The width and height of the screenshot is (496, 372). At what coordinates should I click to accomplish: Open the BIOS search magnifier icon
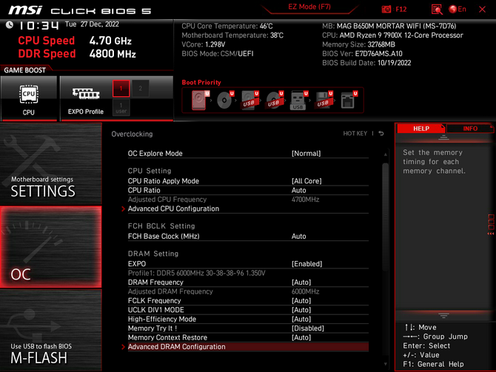pos(437,10)
